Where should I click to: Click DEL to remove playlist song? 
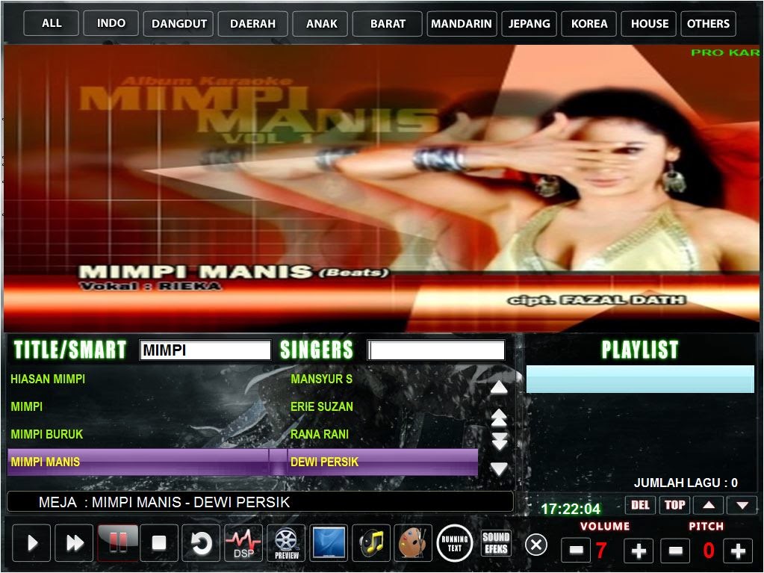click(640, 505)
